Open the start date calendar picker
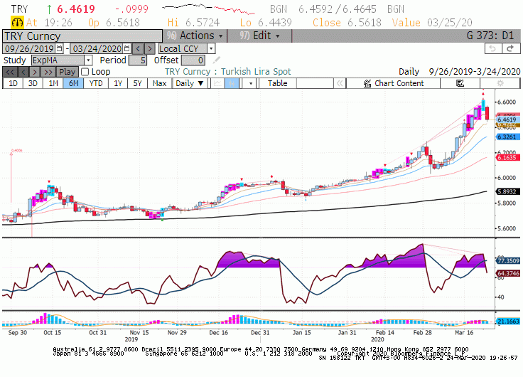The height and width of the screenshot is (377, 523). coord(59,49)
